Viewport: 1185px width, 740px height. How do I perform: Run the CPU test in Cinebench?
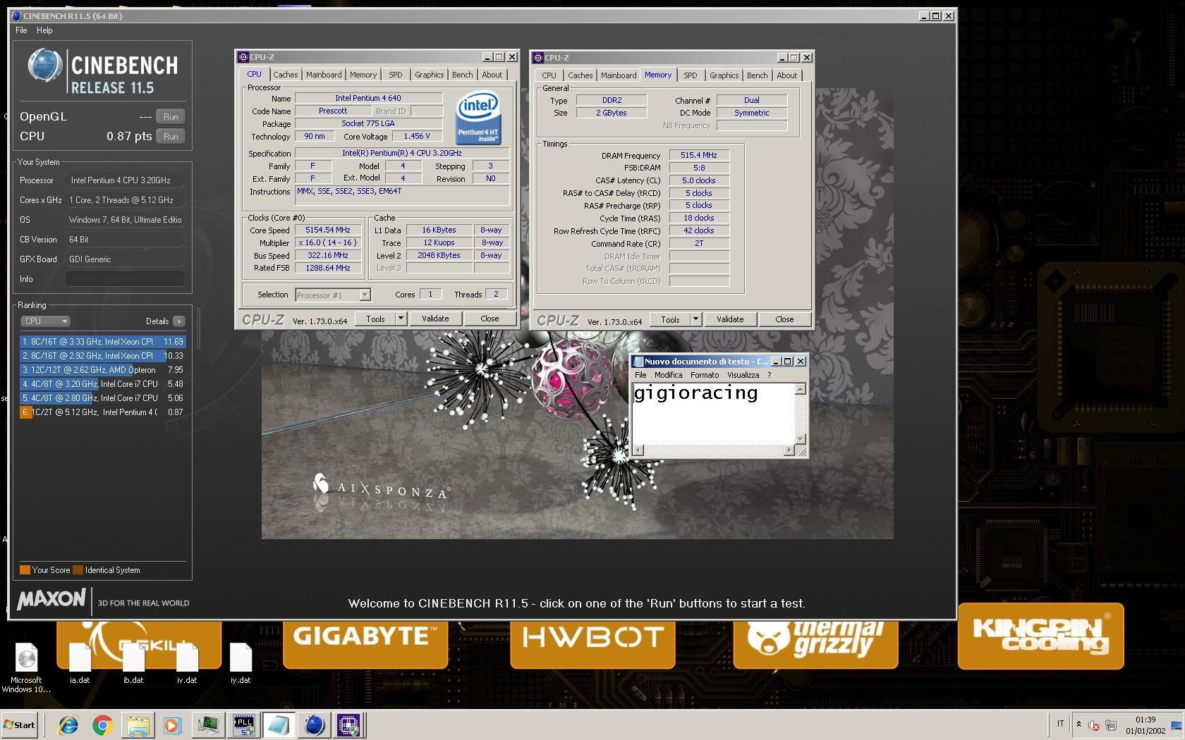[171, 137]
